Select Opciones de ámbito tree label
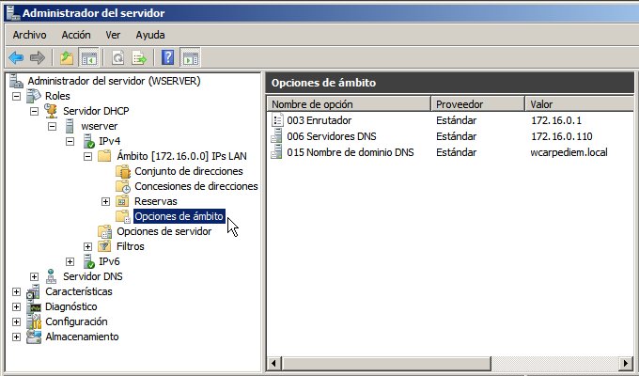Viewport: 639px width, 376px height. coord(179,216)
